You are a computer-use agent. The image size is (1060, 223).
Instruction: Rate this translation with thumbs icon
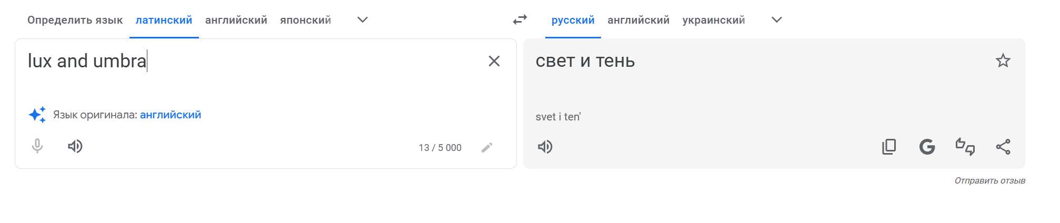965,147
